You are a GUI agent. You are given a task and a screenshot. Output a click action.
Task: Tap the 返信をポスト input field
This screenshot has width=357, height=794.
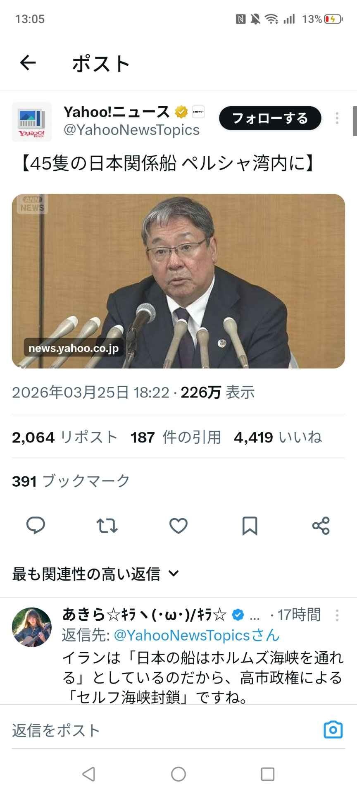165,730
